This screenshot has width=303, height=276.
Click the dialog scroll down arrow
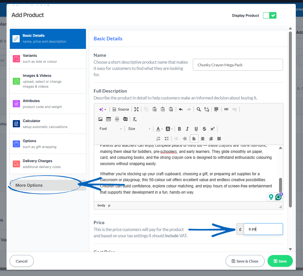click(x=290, y=249)
